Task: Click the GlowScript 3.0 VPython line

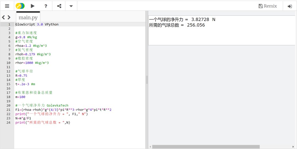Action: (37, 24)
